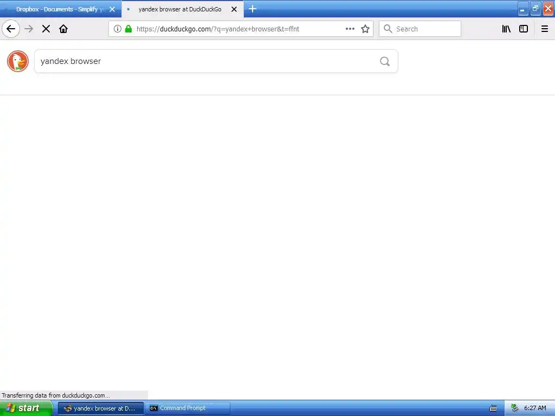Restore down the Firefox window

coord(535,9)
